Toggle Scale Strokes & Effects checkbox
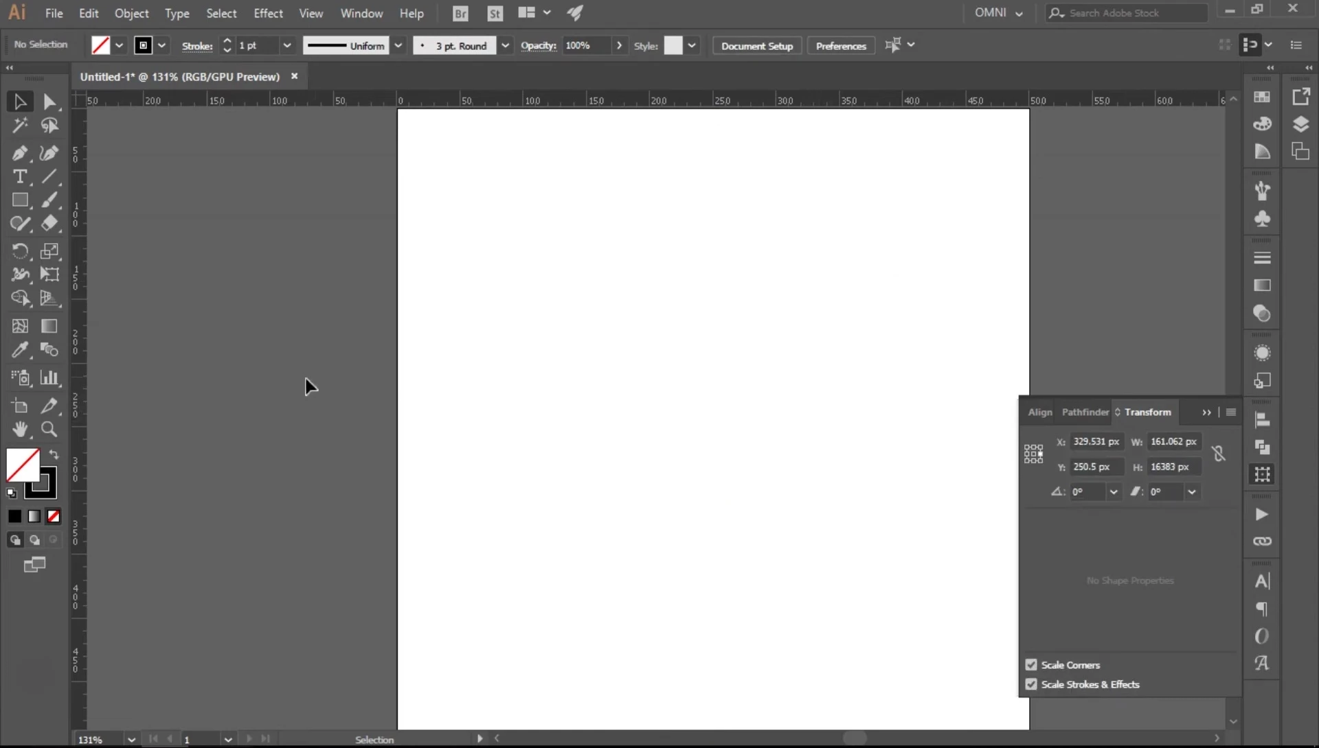The height and width of the screenshot is (748, 1319). (1031, 684)
